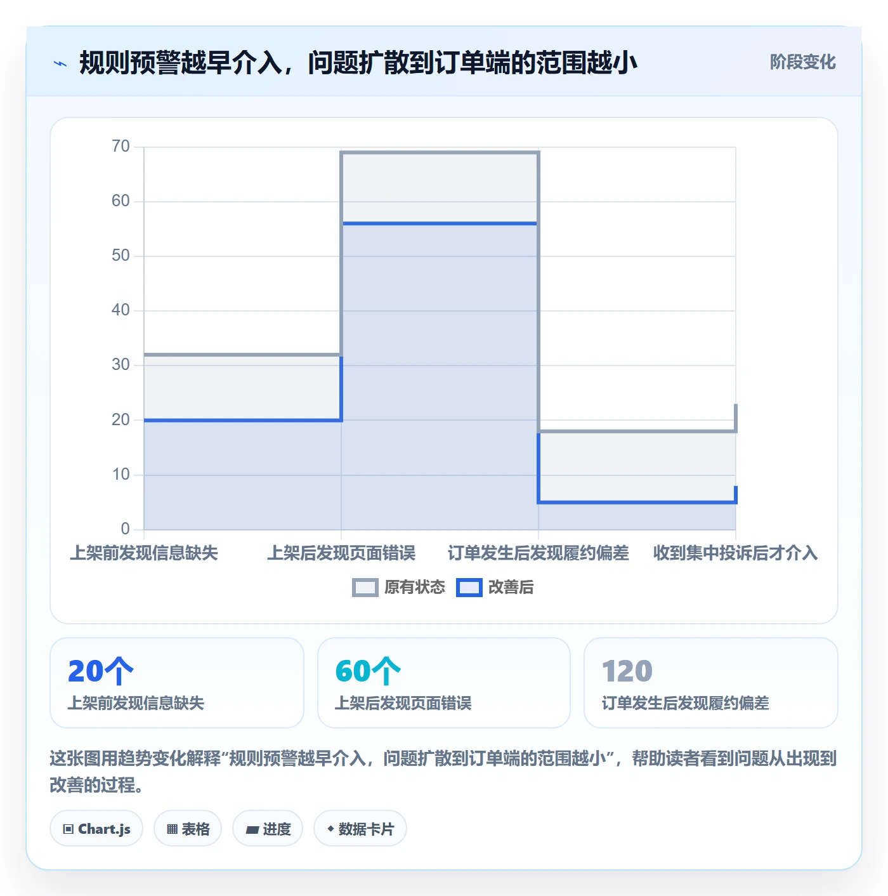Image resolution: width=888 pixels, height=896 pixels.
Task: Click the x-axis label 上架前发现信息缺失
Action: [x=144, y=553]
